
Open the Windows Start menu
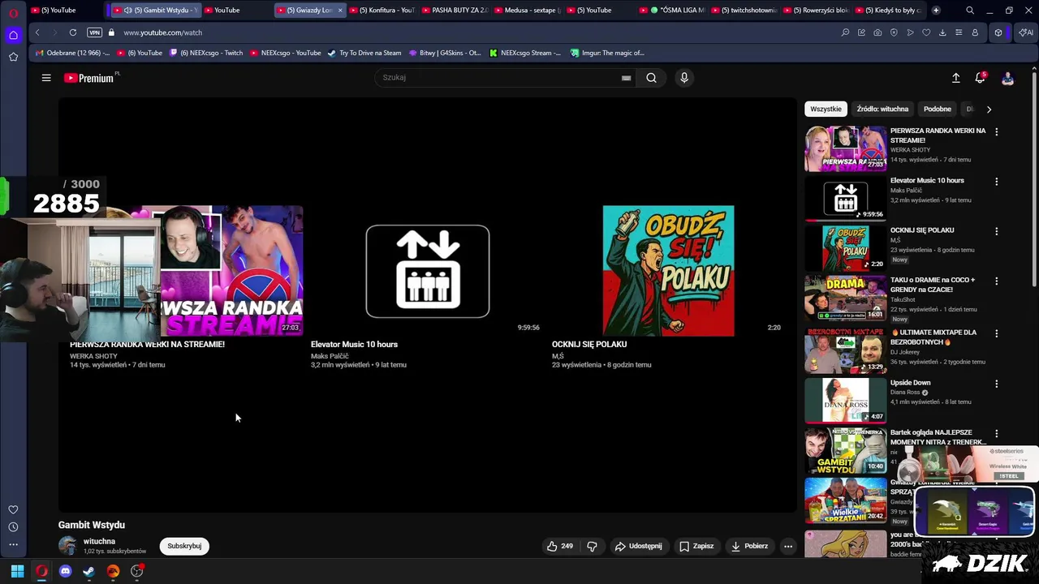tap(17, 571)
